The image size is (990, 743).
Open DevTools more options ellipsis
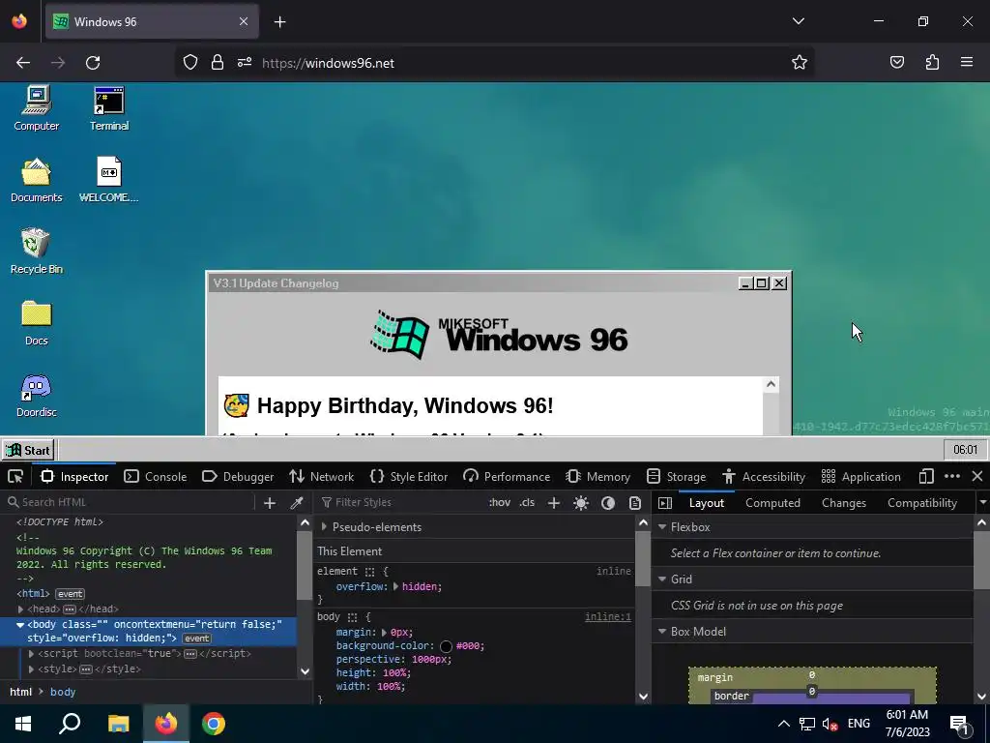[x=952, y=476]
